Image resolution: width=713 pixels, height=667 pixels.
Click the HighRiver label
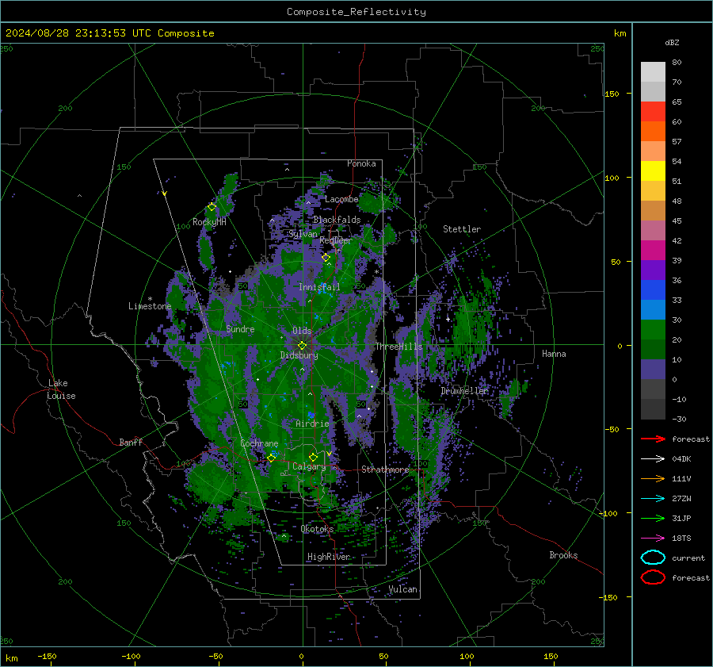point(329,557)
